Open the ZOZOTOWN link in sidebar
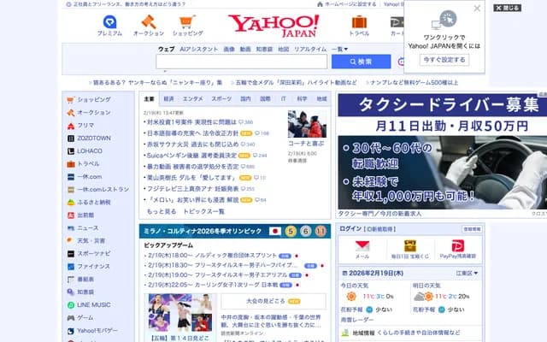The image size is (547, 342). coord(94,137)
